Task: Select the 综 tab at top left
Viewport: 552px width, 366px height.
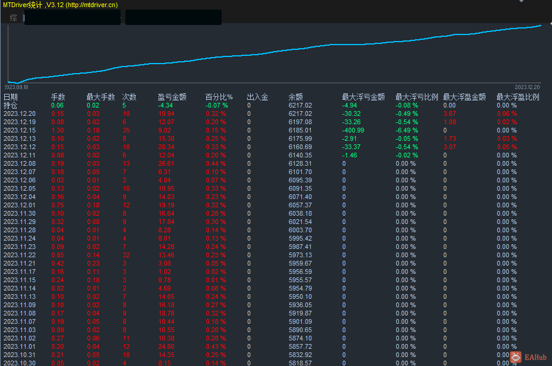Action: (x=14, y=18)
